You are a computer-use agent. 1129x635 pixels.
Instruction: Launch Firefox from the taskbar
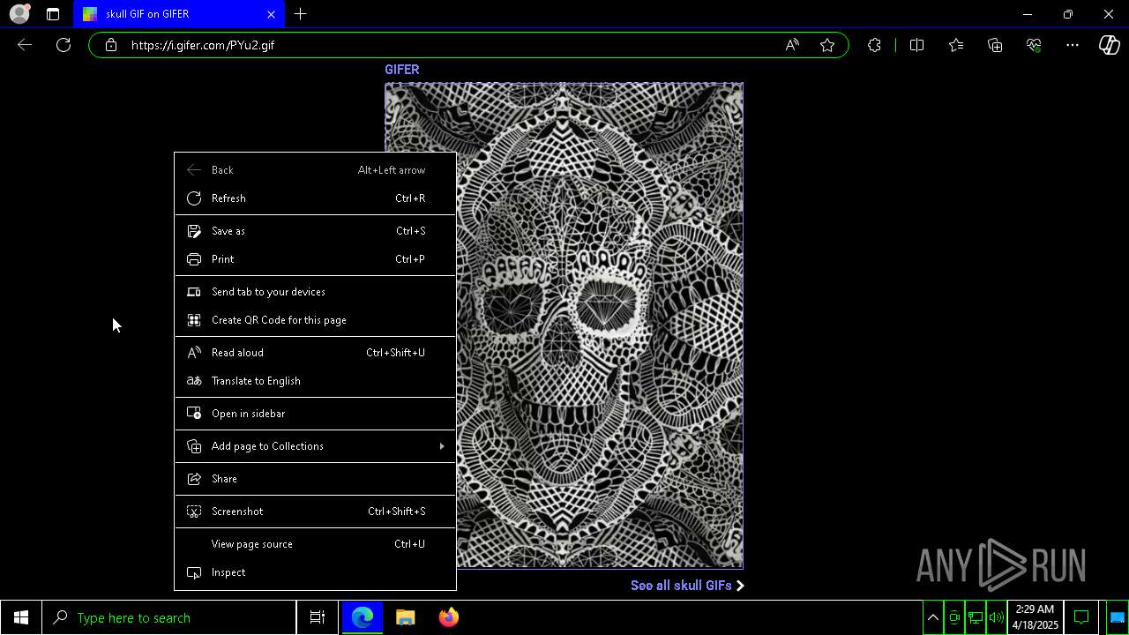(x=449, y=617)
